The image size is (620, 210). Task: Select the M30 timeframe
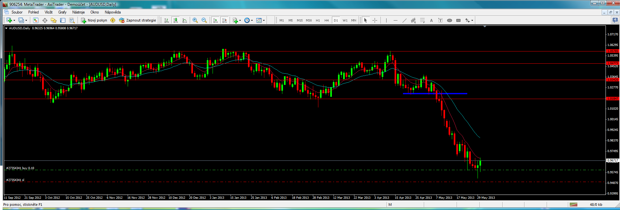pos(309,20)
